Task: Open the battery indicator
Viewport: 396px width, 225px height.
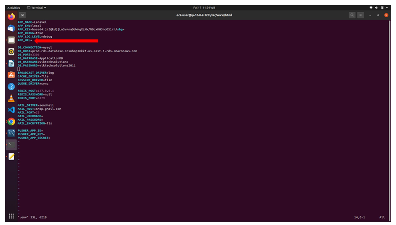Action: pyautogui.click(x=382, y=8)
